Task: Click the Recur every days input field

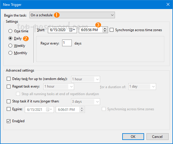Action: point(67,43)
